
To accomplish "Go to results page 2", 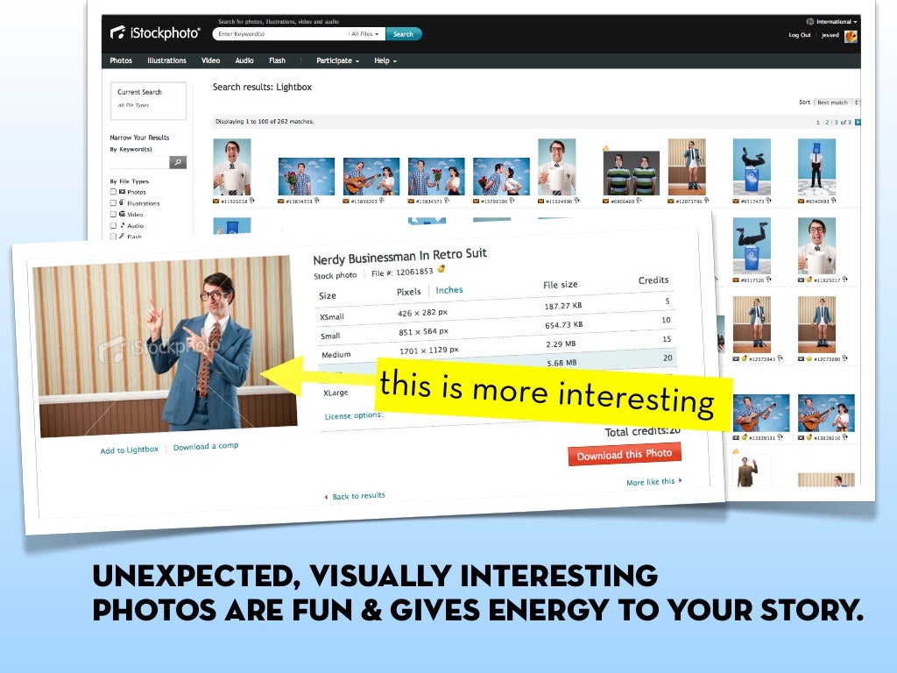I will point(827,123).
